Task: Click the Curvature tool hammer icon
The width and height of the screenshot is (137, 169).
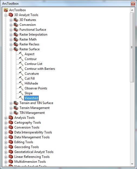Action: (x=21, y=74)
